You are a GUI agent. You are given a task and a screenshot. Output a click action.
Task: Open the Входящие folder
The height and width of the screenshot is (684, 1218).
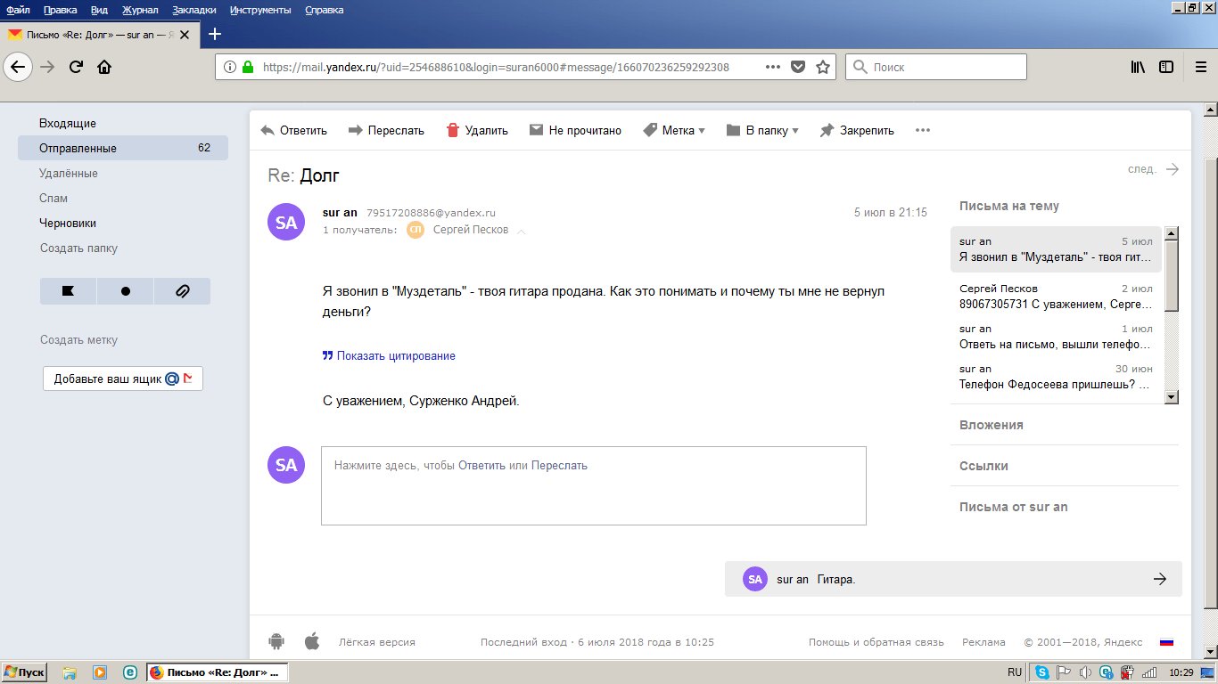[x=68, y=124]
